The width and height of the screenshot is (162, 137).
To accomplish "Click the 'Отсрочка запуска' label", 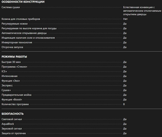I will [12, 47].
